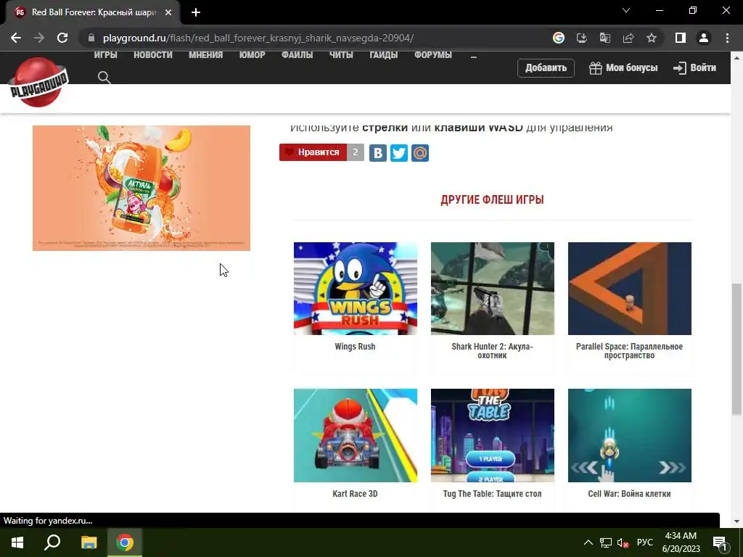Click the Chrome taskbar icon
Viewport: 743px width, 557px height.
(125, 542)
